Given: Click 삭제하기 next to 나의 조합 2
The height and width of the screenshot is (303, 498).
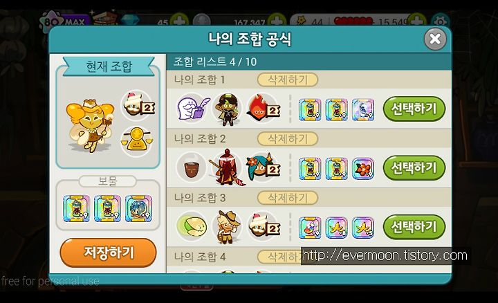Looking at the screenshot, I should click(288, 139).
